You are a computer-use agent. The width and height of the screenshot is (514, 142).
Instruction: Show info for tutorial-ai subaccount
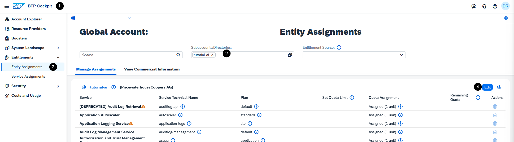114,87
